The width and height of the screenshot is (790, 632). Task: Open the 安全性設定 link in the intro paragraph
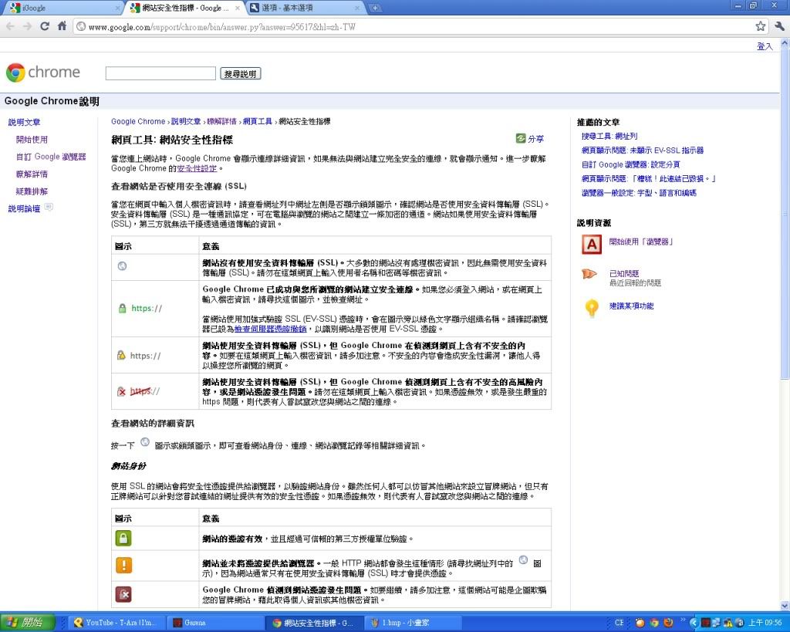pyautogui.click(x=197, y=168)
